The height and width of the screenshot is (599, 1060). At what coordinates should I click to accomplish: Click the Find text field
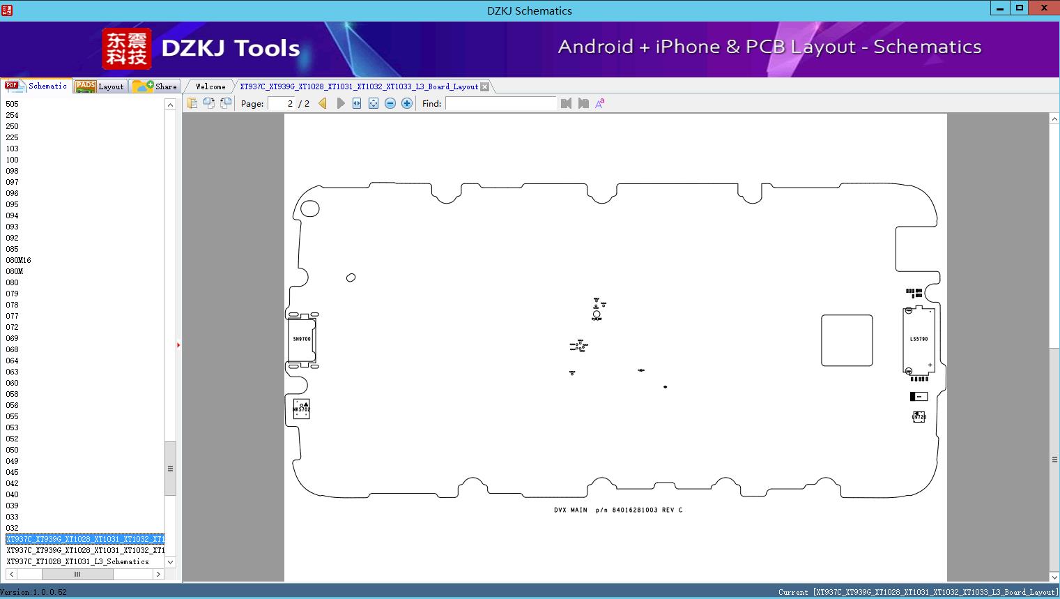[501, 103]
